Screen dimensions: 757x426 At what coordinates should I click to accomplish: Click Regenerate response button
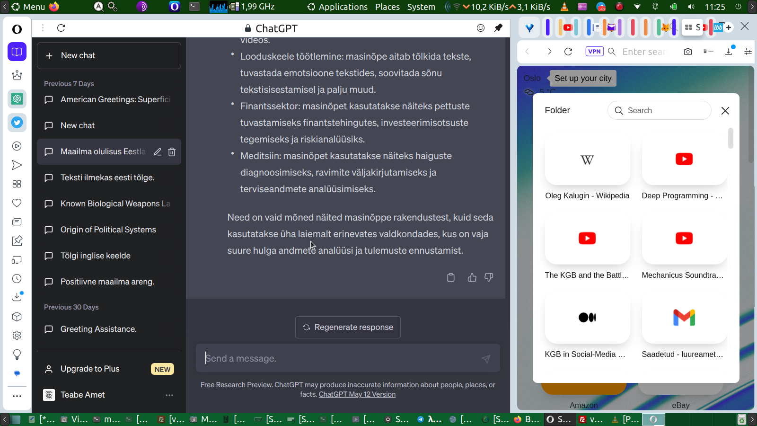point(348,327)
